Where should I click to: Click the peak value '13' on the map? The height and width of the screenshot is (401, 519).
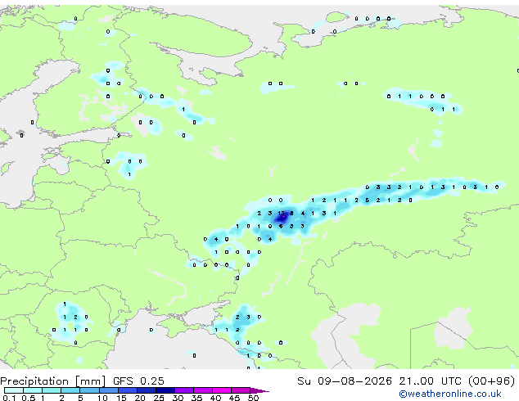tap(281, 214)
